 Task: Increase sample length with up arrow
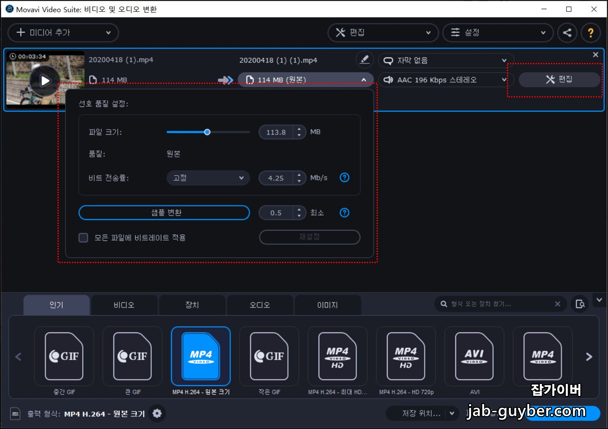tap(299, 210)
